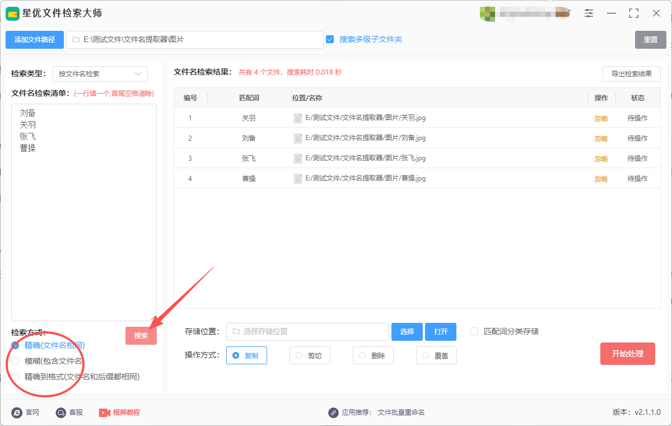Click the file icon for 刘备.jpg row
The width and height of the screenshot is (672, 426).
click(298, 138)
